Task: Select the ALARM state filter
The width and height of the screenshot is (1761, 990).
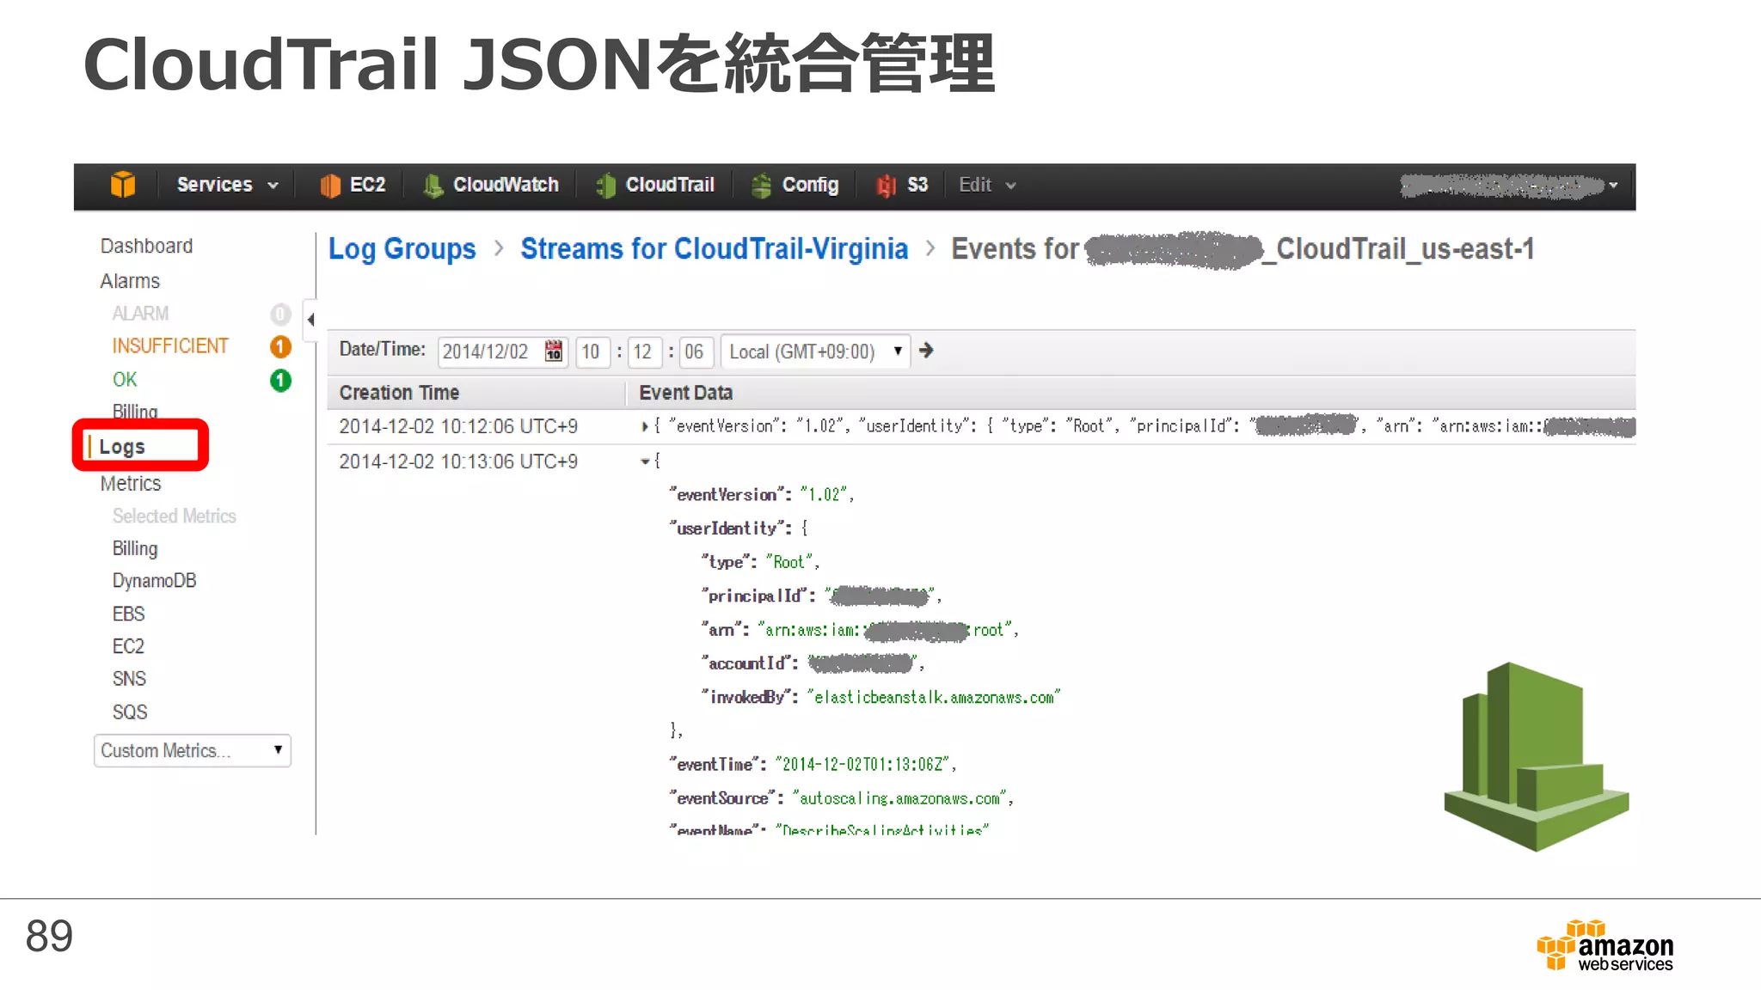Action: point(140,314)
